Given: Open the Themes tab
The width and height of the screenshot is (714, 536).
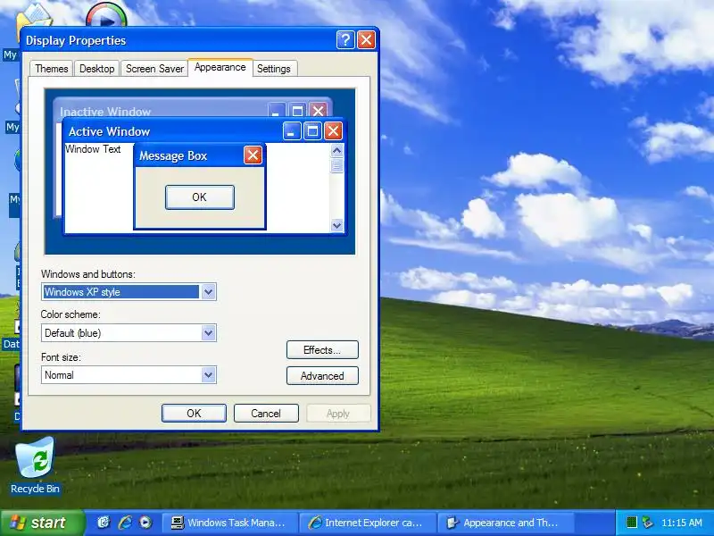Looking at the screenshot, I should 52,69.
